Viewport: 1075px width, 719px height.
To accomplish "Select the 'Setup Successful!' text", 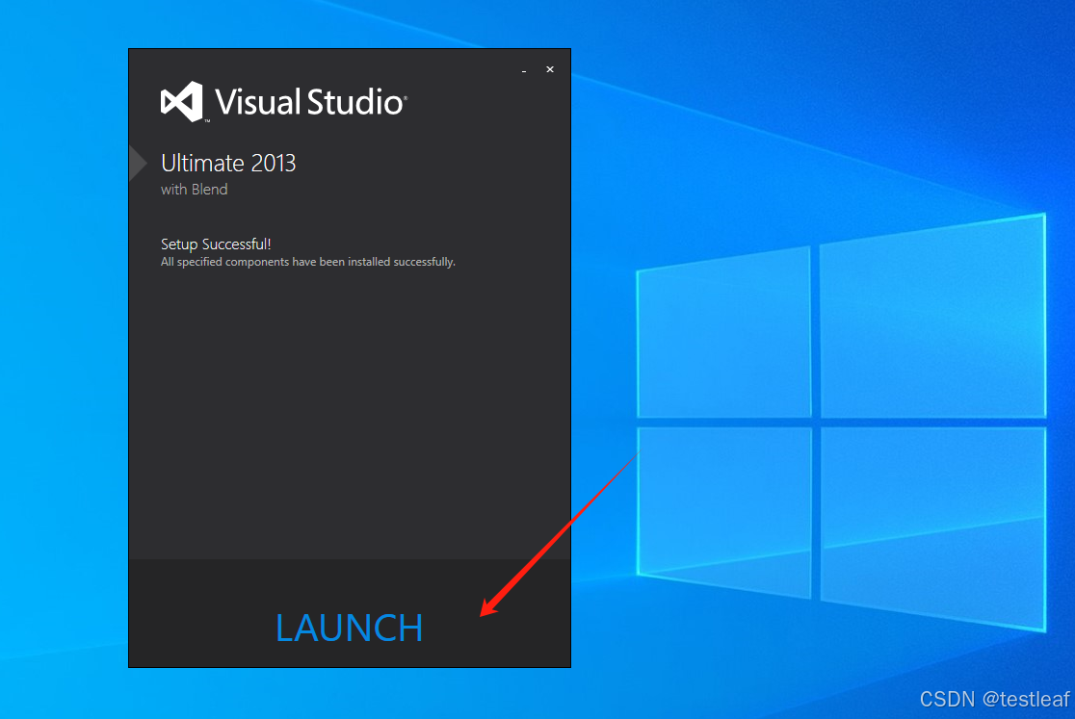I will [x=216, y=244].
